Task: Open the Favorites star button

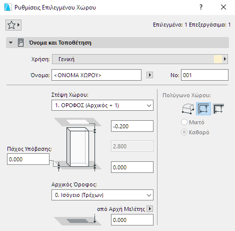Action: click(x=13, y=25)
